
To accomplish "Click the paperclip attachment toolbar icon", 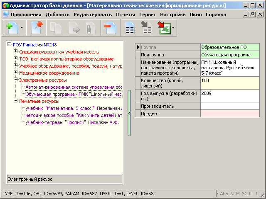I will tap(91, 28).
